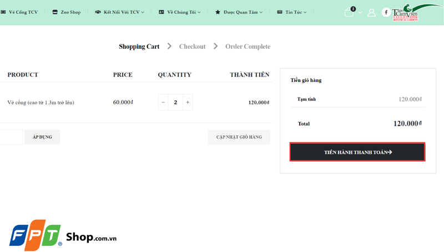
Task: Click the ticket icon beside Vé Cổng TCV
Action: tap(3, 12)
